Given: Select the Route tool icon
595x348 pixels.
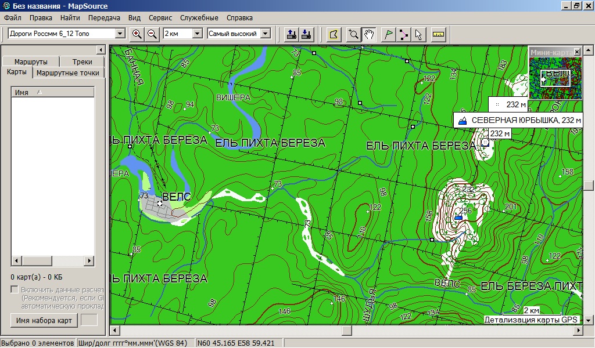Looking at the screenshot, I should point(403,34).
